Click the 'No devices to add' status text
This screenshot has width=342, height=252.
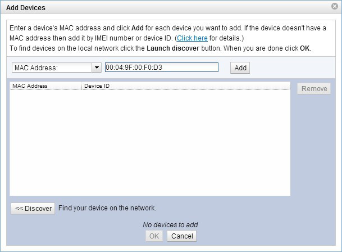(170, 225)
